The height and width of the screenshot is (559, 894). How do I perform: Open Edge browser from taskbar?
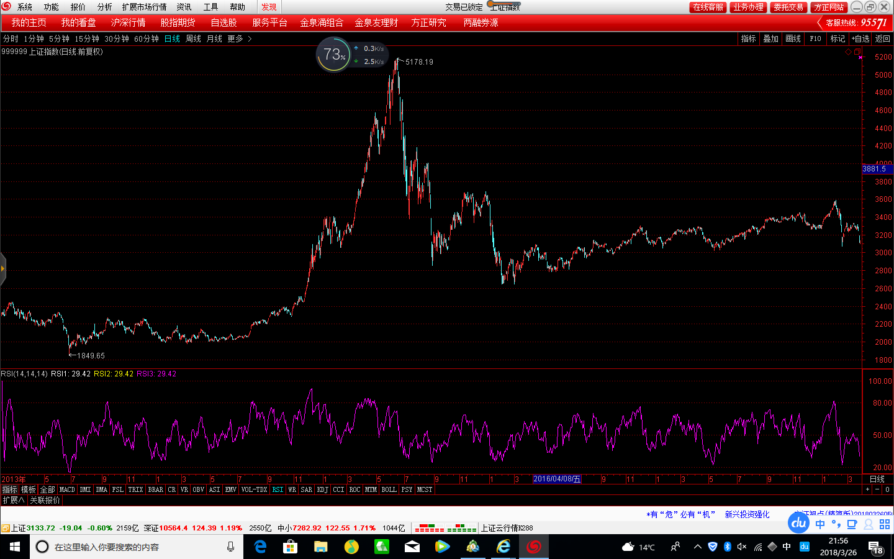point(261,547)
